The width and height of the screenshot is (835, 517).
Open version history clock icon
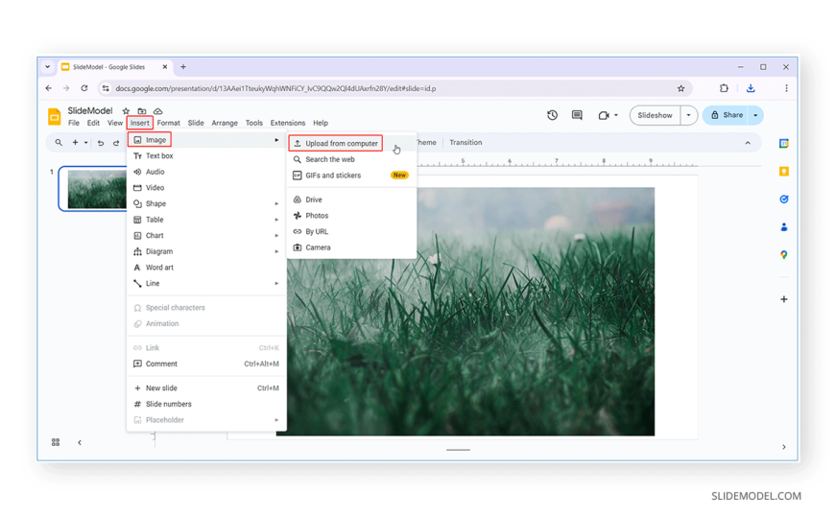[552, 115]
